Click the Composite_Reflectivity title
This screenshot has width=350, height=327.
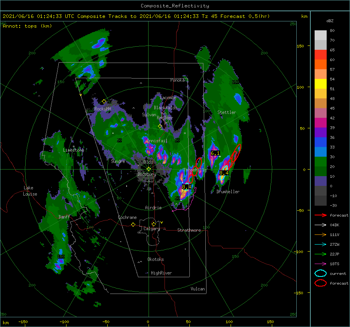175,6
